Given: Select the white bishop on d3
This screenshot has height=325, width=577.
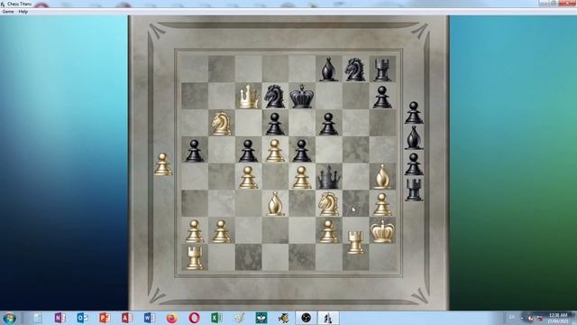Looking at the screenshot, I should coord(275,204).
